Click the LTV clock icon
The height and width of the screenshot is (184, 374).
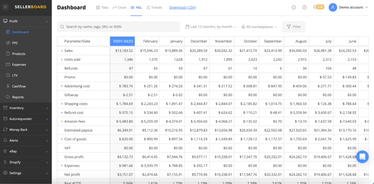tap(8, 75)
